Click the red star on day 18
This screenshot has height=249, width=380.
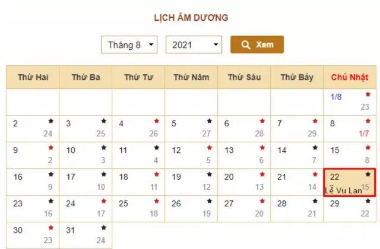point(157,174)
